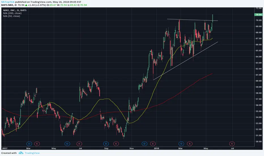Click the earnings E marker between Mar and May 2017
The image size is (264, 156).
(37, 144)
